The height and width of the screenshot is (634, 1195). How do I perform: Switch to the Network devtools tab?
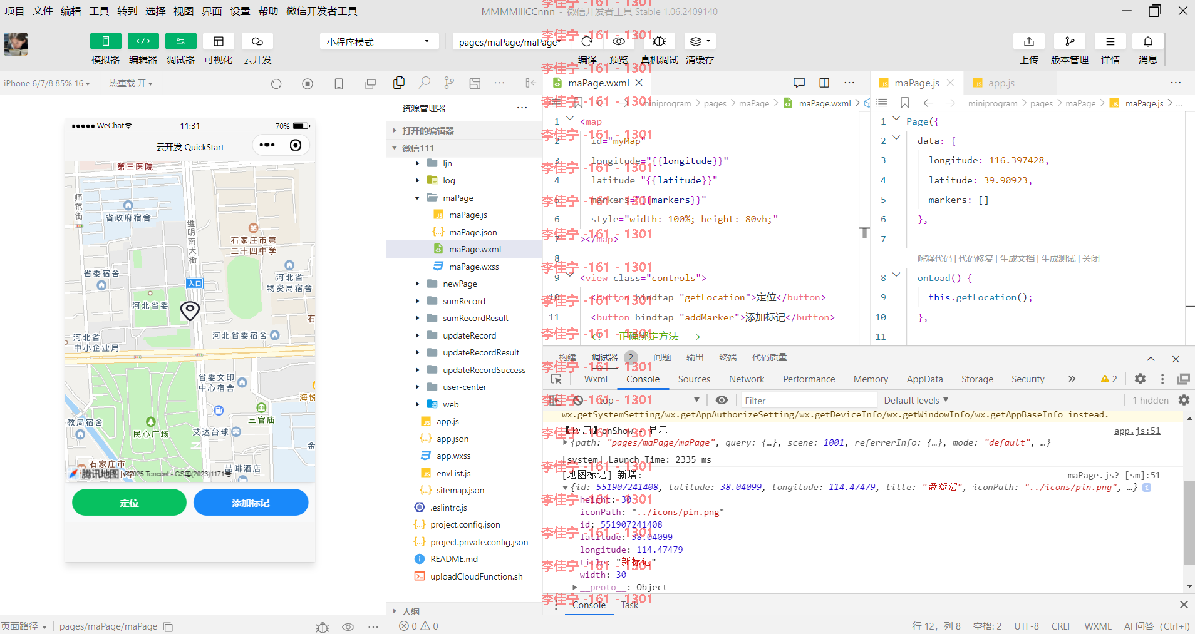click(x=747, y=379)
